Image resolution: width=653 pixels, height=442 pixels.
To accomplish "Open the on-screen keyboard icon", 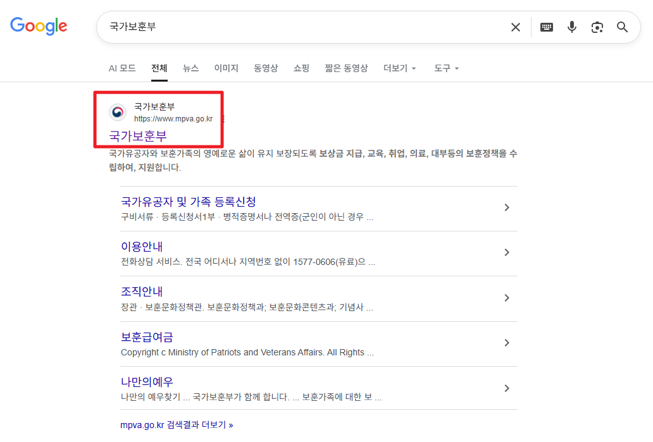I will [546, 27].
